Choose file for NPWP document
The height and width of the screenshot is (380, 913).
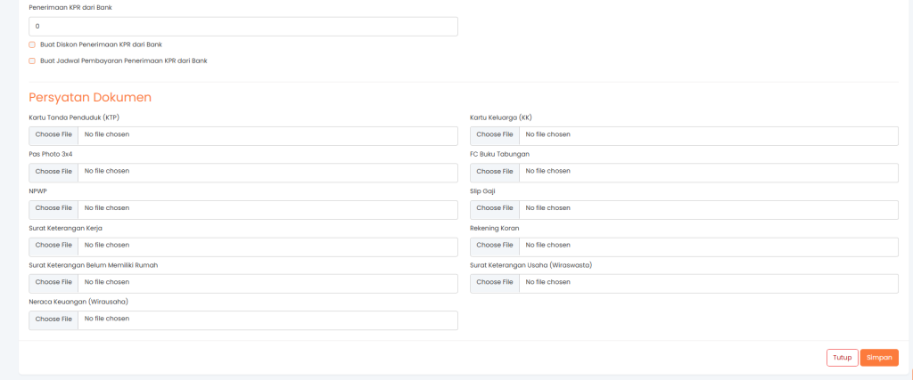tap(53, 208)
